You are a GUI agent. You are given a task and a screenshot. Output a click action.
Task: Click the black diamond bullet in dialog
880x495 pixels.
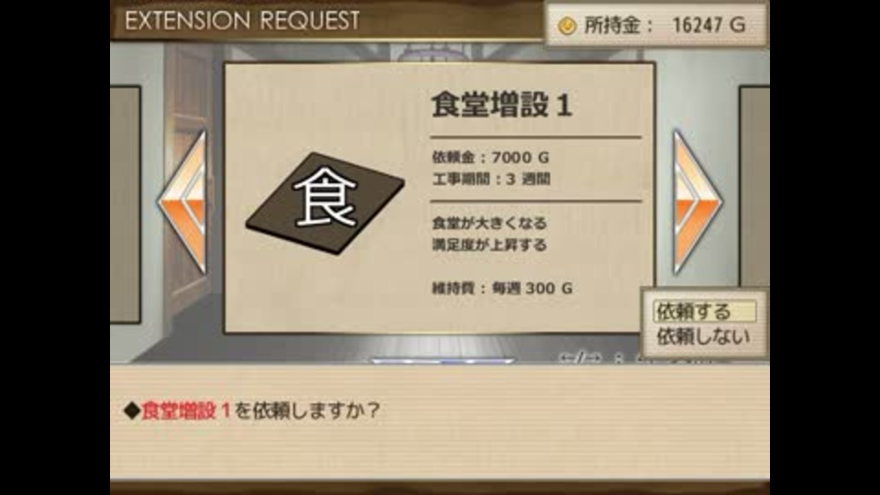(x=132, y=411)
